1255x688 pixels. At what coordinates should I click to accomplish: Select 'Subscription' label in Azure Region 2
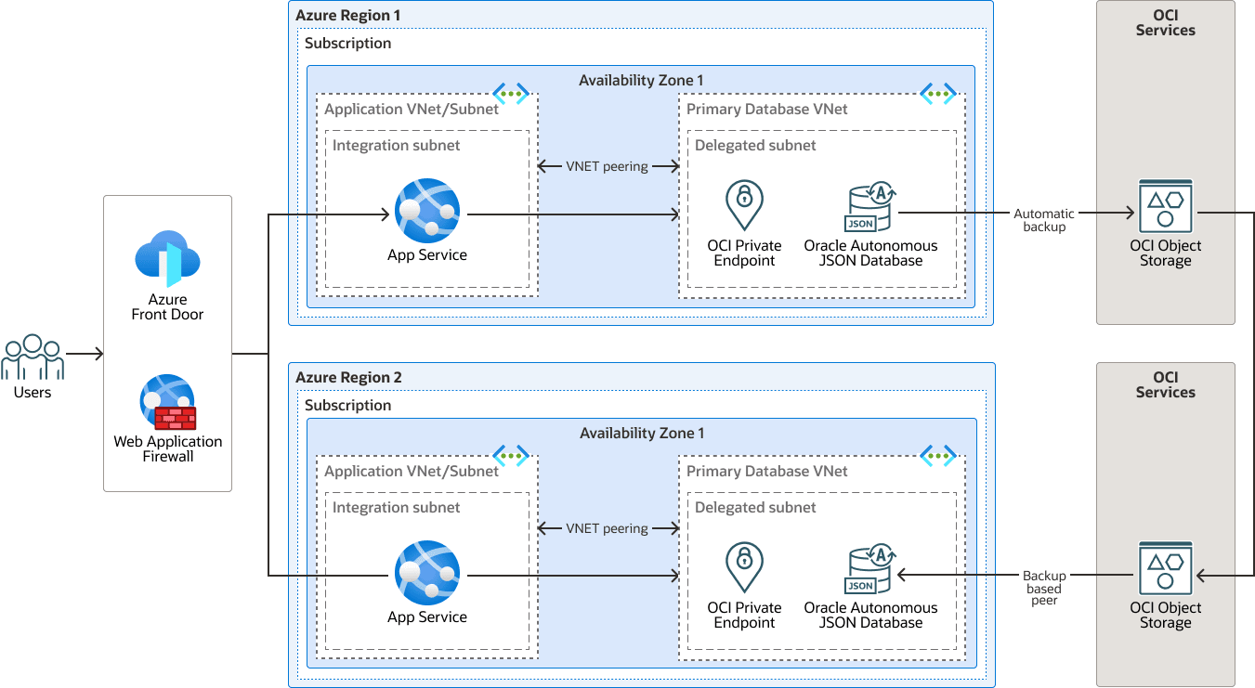(348, 406)
